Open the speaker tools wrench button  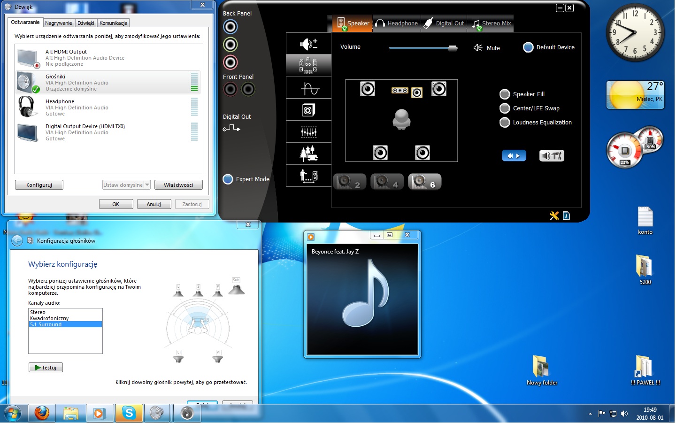point(552,155)
